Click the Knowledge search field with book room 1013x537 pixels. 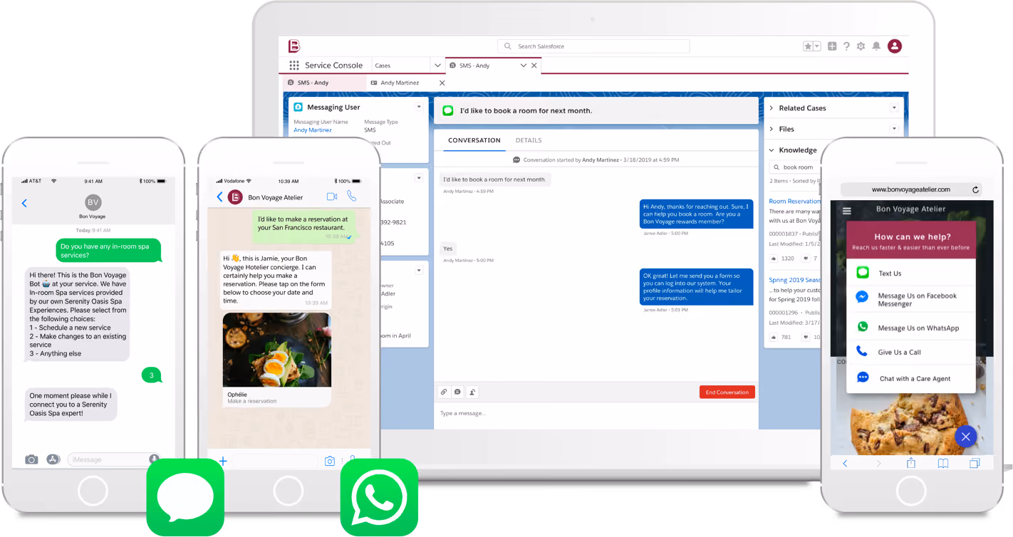795,167
